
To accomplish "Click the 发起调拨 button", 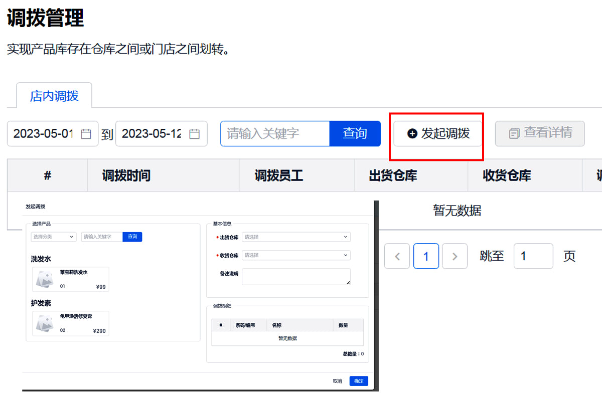I will tap(438, 133).
